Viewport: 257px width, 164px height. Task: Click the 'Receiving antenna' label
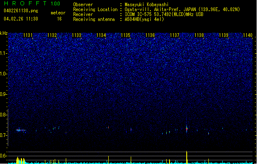(94, 19)
